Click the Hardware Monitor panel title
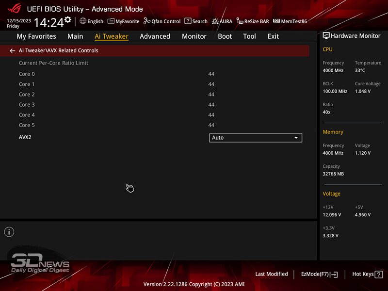 tap(356, 36)
